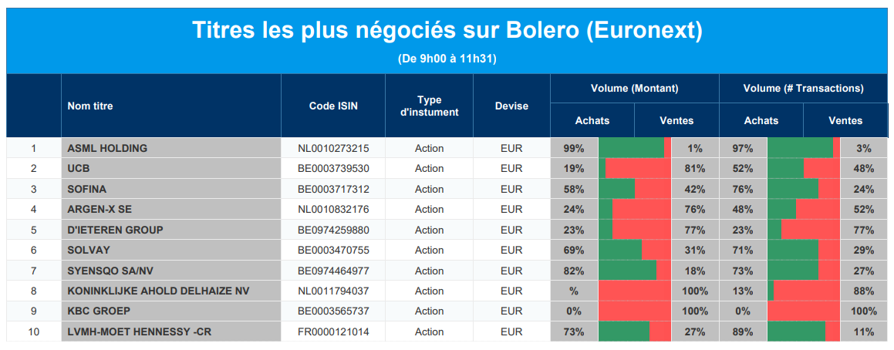Select the "Volume (# Transactions)" header cell
The height and width of the screenshot is (350, 894).
pyautogui.click(x=803, y=89)
